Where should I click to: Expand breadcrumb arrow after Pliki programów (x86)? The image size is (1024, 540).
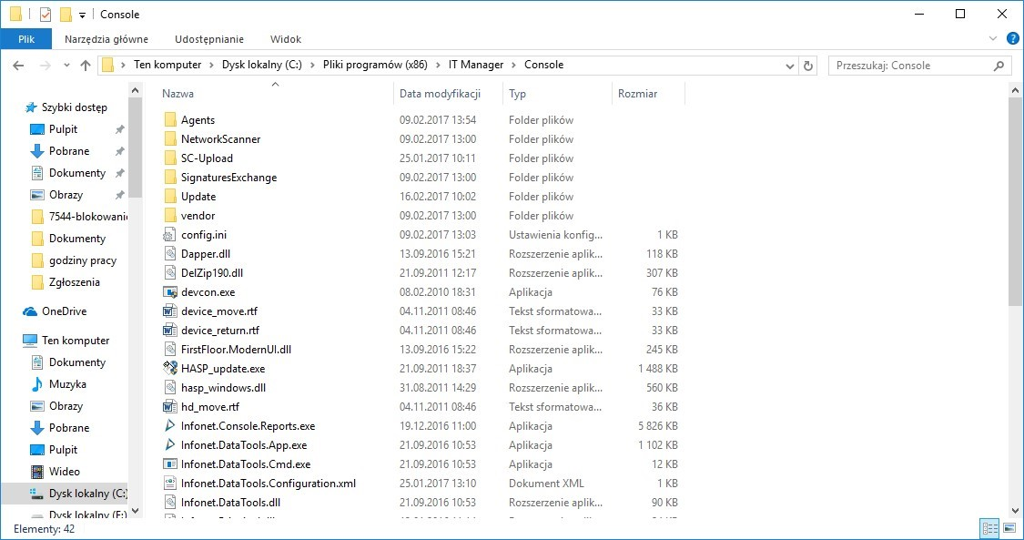click(438, 65)
